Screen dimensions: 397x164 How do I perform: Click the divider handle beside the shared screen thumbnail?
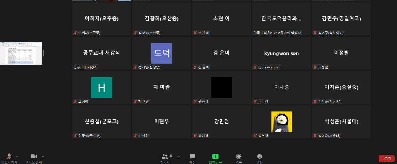point(44,53)
